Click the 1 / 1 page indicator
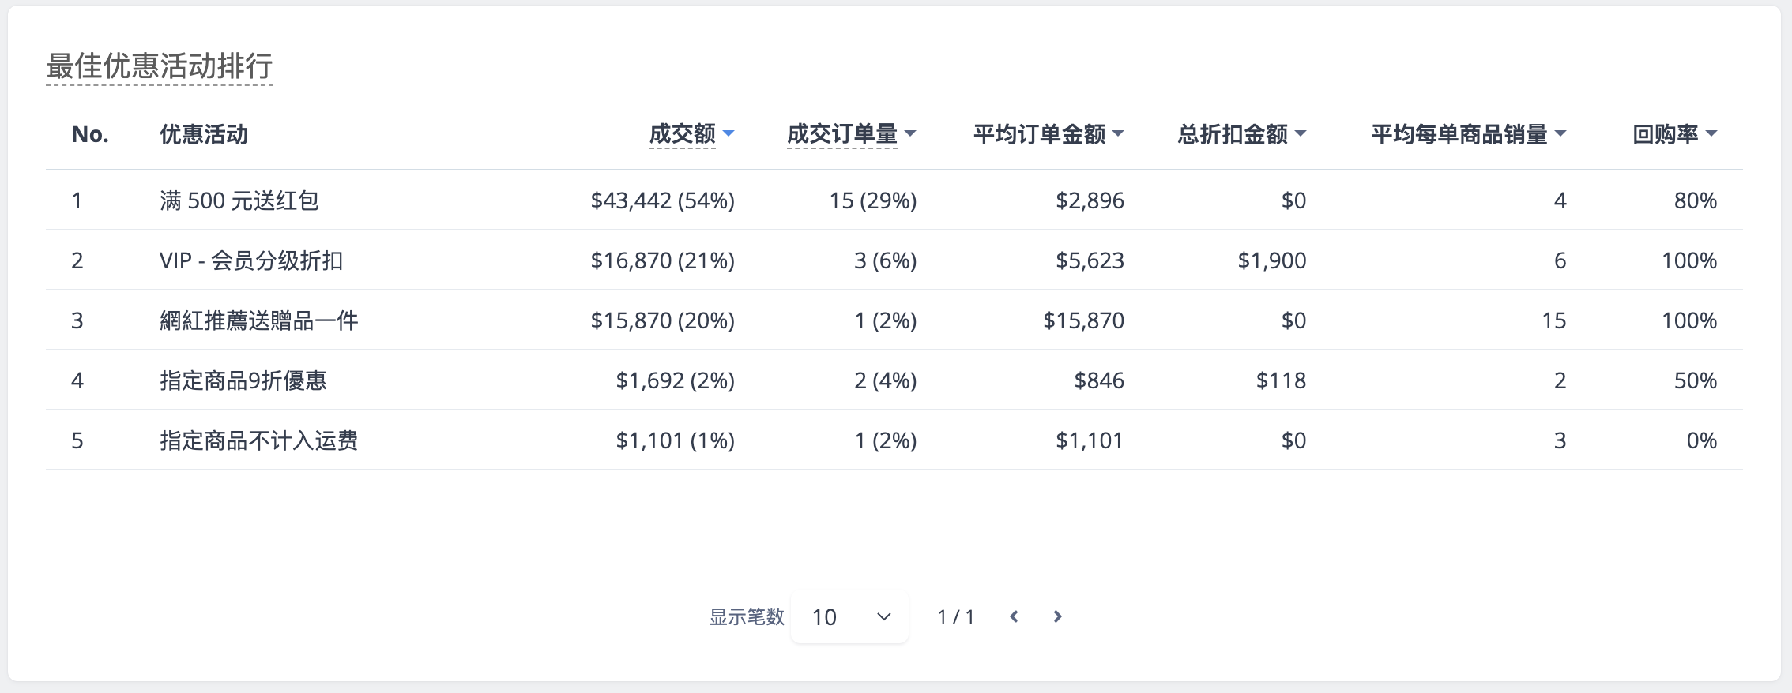The width and height of the screenshot is (1792, 693). [956, 617]
